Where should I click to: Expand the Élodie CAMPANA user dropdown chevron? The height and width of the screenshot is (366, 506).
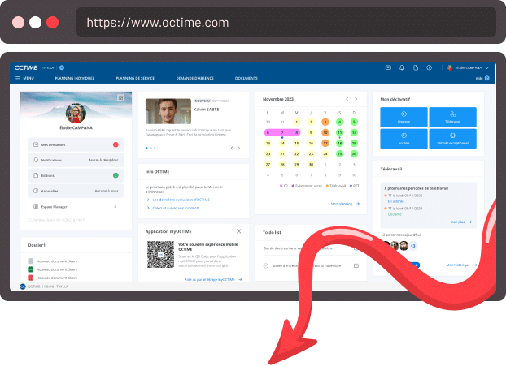coord(487,68)
